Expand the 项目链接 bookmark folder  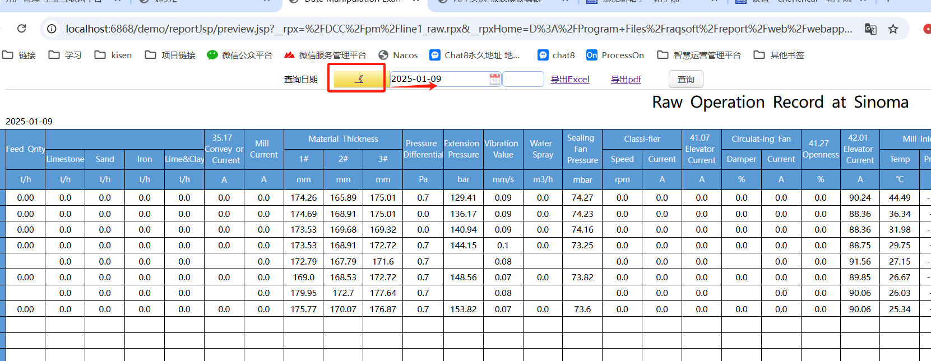pos(170,55)
